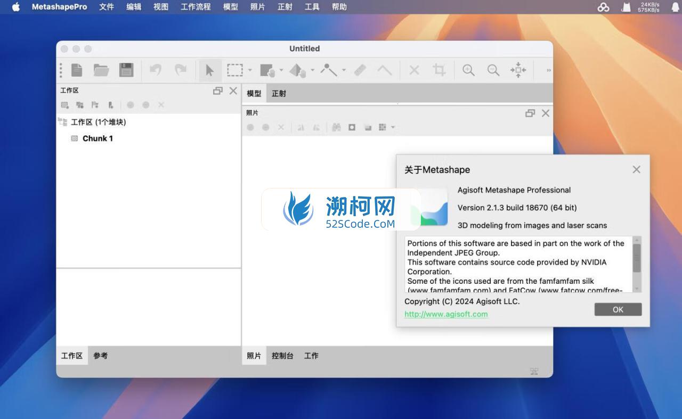
Task: Click the Reset view icon
Action: click(x=518, y=70)
